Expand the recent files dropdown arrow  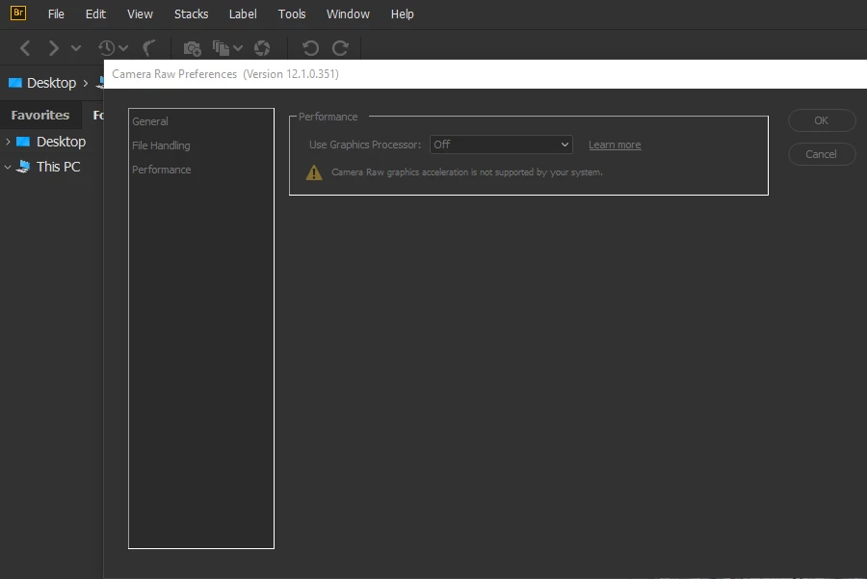coord(123,48)
